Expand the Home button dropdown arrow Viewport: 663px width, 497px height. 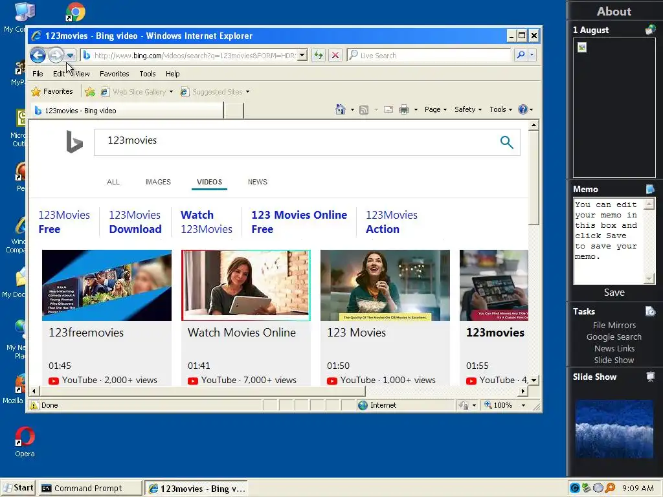coord(352,110)
